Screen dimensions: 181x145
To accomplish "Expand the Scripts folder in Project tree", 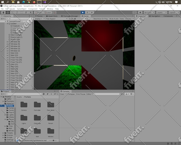I will [x=3, y=137].
